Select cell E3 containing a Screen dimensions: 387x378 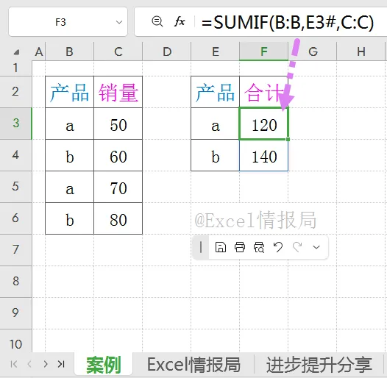pyautogui.click(x=216, y=124)
